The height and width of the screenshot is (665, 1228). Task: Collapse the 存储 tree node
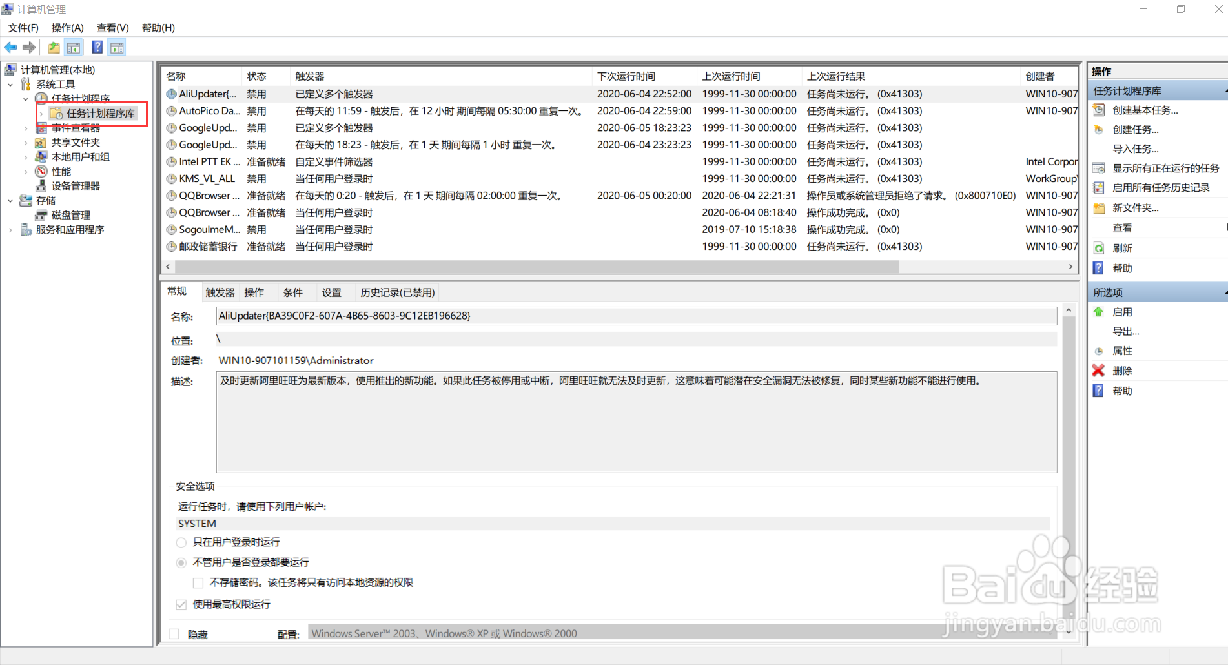(10, 201)
